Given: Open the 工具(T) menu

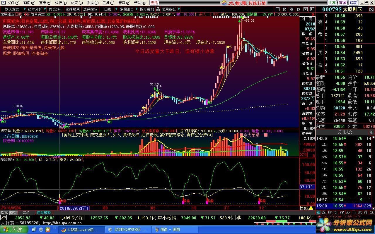Looking at the screenshot, I should [x=108, y=3].
